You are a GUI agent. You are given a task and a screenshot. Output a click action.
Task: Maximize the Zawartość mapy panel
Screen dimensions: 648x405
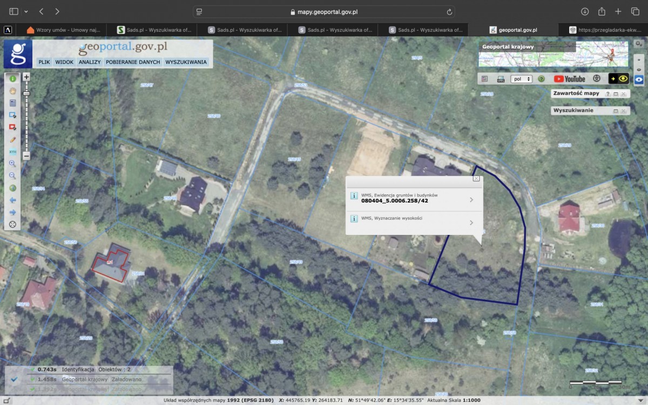tap(616, 94)
